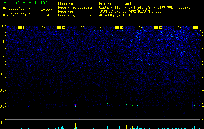Screen dimensions: 204x129
Task: Click observer name Masayuki Kobayashi
Action: pyautogui.click(x=116, y=4)
